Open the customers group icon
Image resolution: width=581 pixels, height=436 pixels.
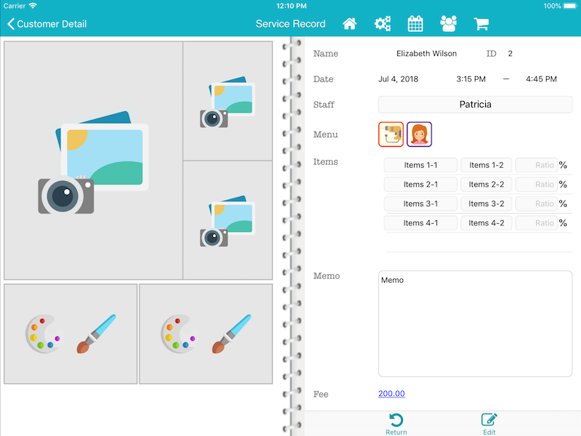pyautogui.click(x=448, y=24)
